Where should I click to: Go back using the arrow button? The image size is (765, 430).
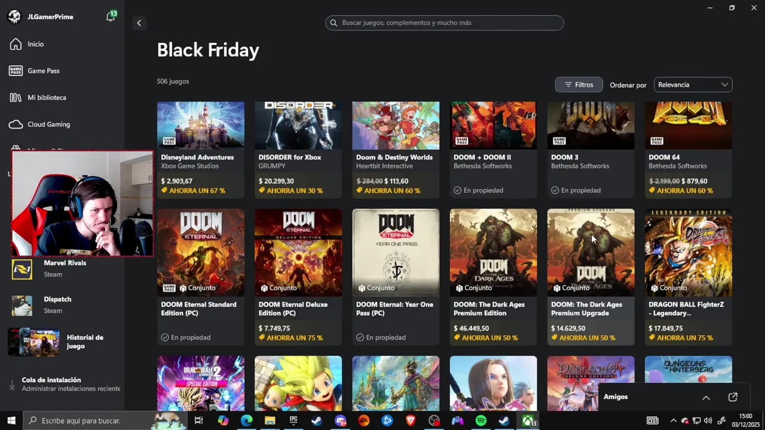(x=139, y=23)
